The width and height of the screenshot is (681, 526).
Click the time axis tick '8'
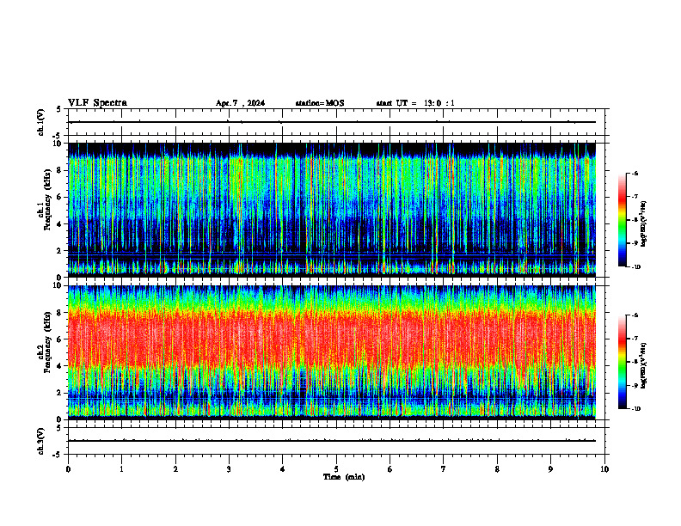point(497,469)
